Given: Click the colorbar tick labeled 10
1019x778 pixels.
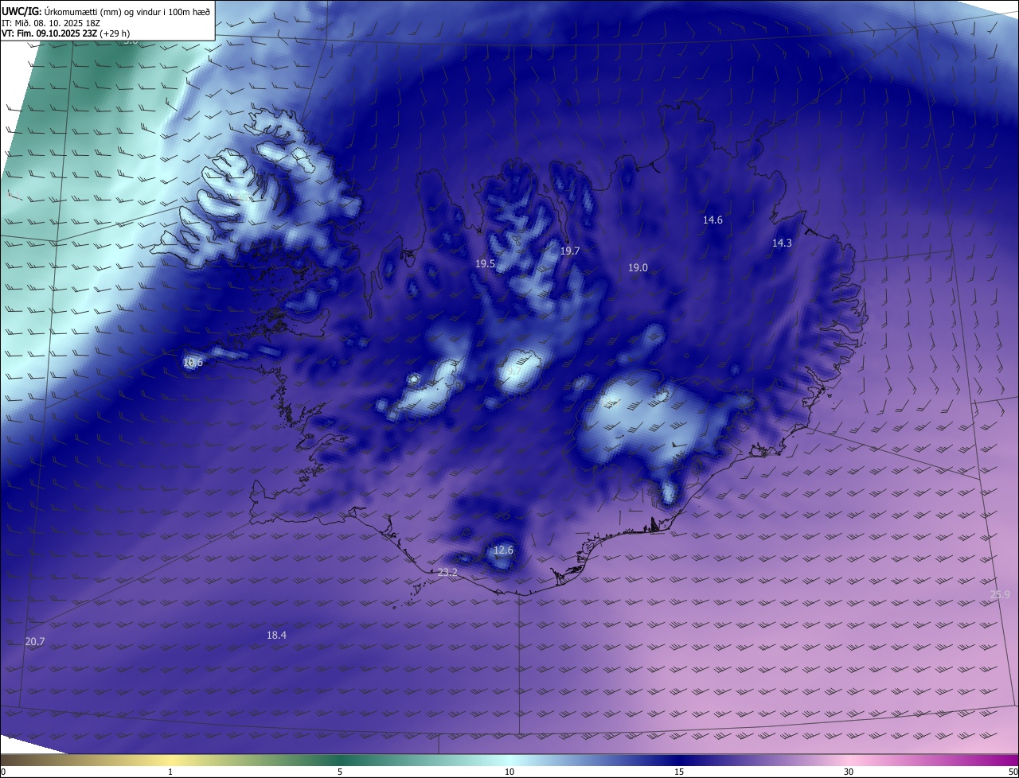Looking at the screenshot, I should coord(509,772).
